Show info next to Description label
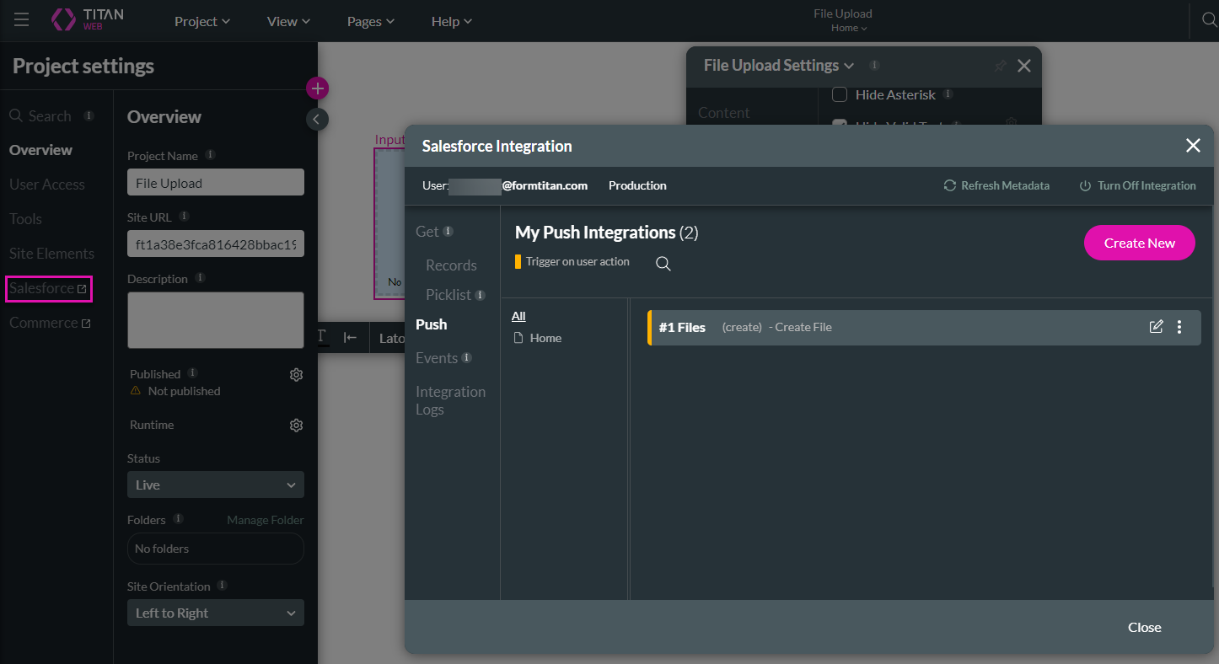 coord(200,278)
